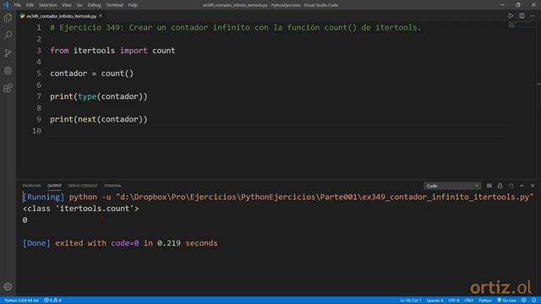Open the Help menu
The height and width of the screenshot is (304, 541).
pos(133,5)
